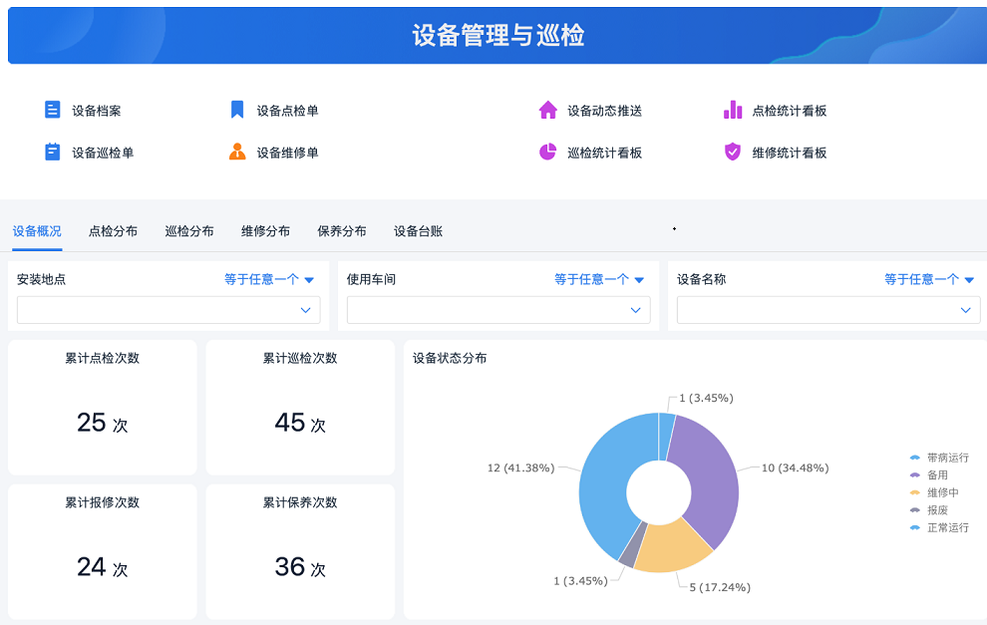
Task: Click the 累计点检次数 value 25 次
Action: 103,423
